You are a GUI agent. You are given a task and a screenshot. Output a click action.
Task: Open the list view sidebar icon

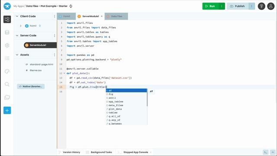[7, 58]
